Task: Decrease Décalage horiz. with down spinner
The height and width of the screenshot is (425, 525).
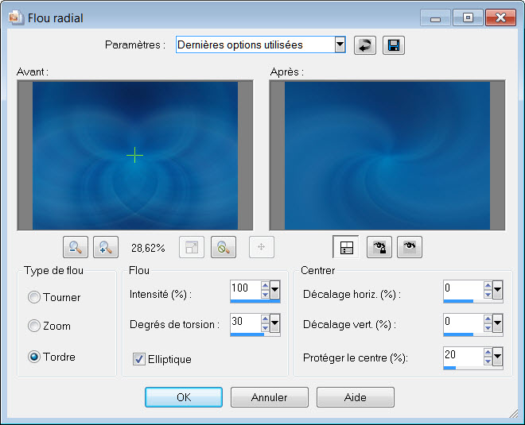Action: pyautogui.click(x=488, y=294)
